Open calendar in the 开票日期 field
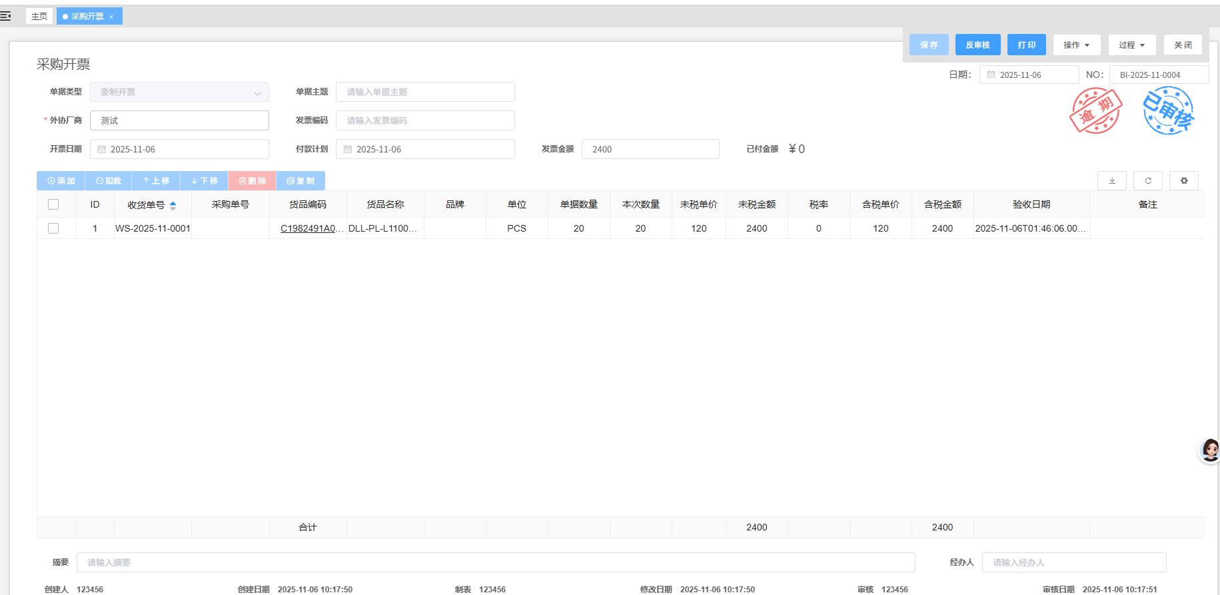The height and width of the screenshot is (595, 1220). click(102, 150)
